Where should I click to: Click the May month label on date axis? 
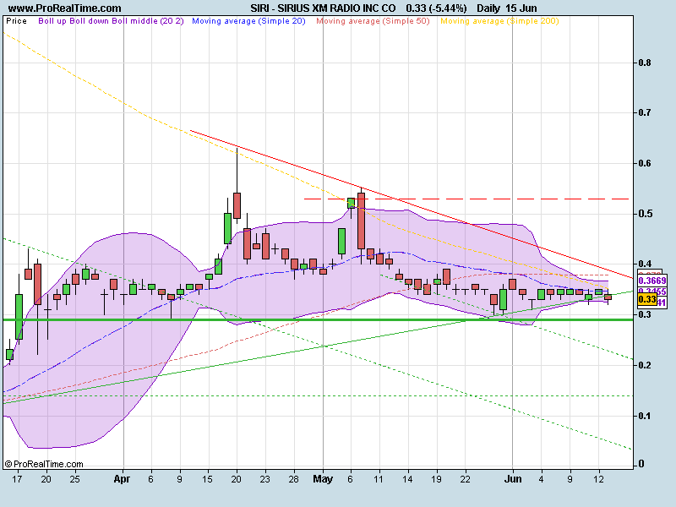click(323, 479)
